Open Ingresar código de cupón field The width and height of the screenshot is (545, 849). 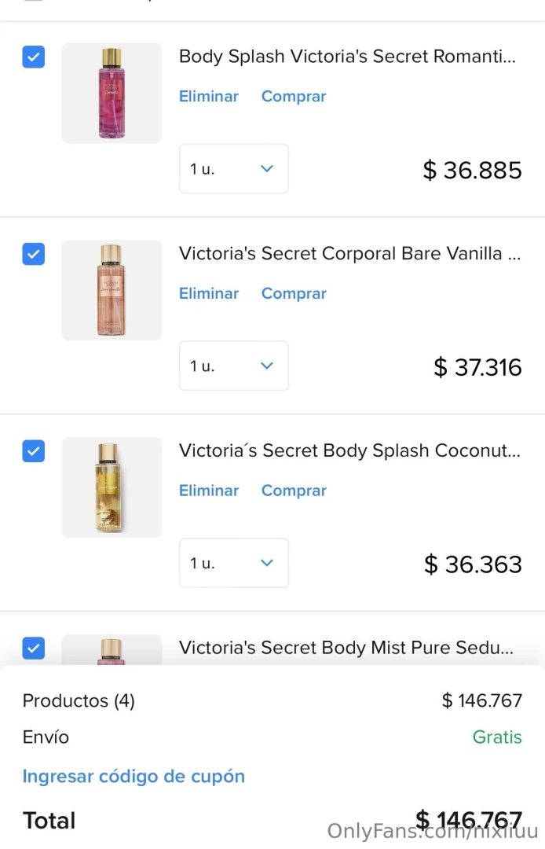pos(134,776)
